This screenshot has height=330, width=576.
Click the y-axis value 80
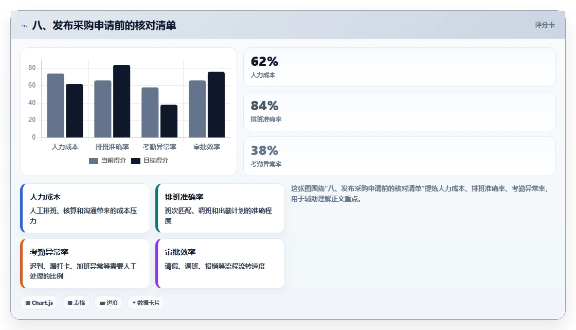pos(32,67)
